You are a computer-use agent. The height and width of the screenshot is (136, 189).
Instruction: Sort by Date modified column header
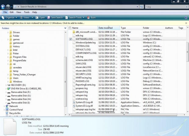109,28
